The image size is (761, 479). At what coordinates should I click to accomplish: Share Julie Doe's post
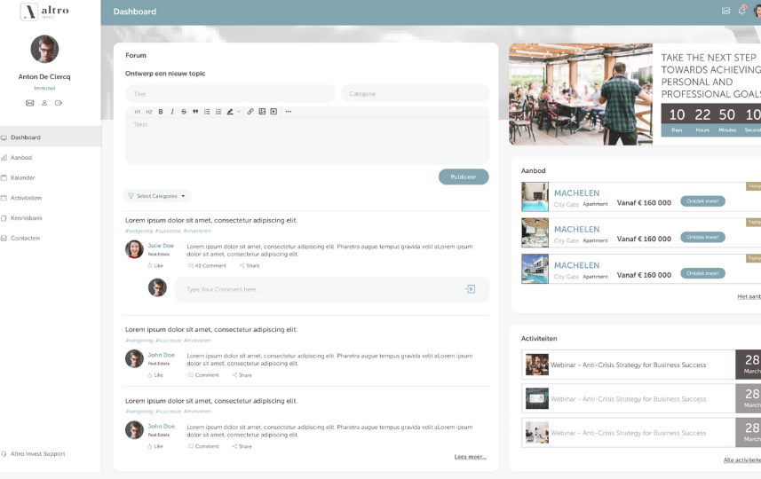click(x=250, y=266)
